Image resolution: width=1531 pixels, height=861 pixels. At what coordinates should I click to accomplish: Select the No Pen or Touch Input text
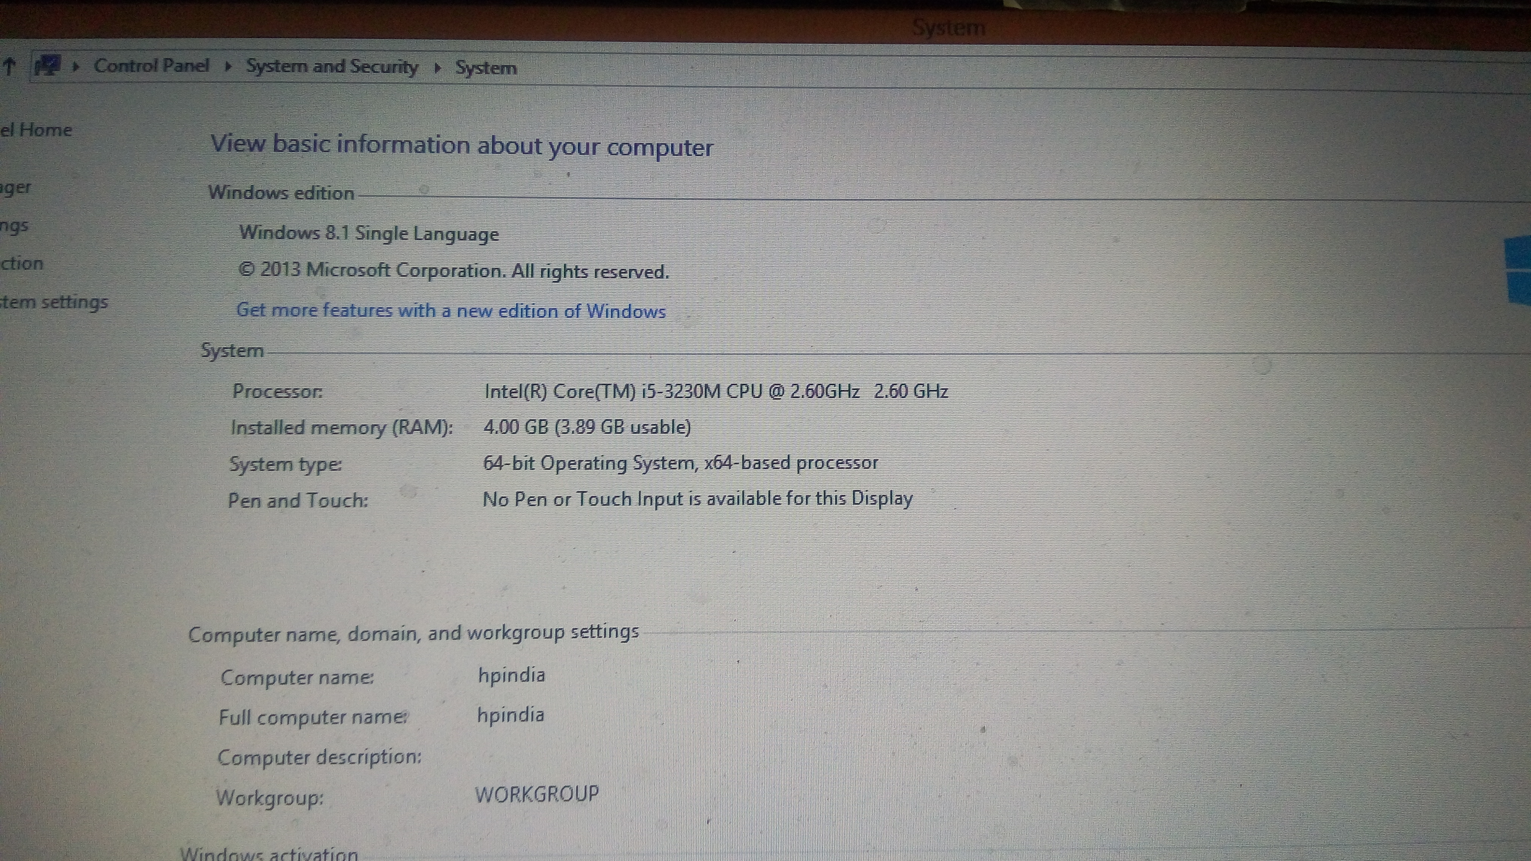(x=698, y=499)
